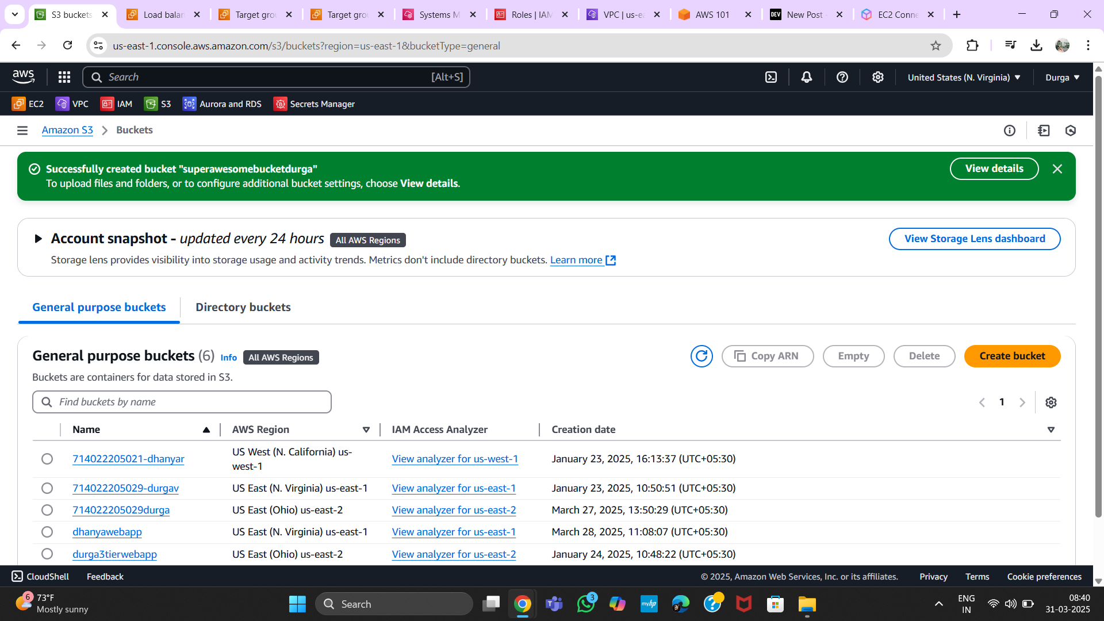Open the S3 side navigation hamburger
Viewport: 1104px width, 621px height.
click(x=22, y=131)
